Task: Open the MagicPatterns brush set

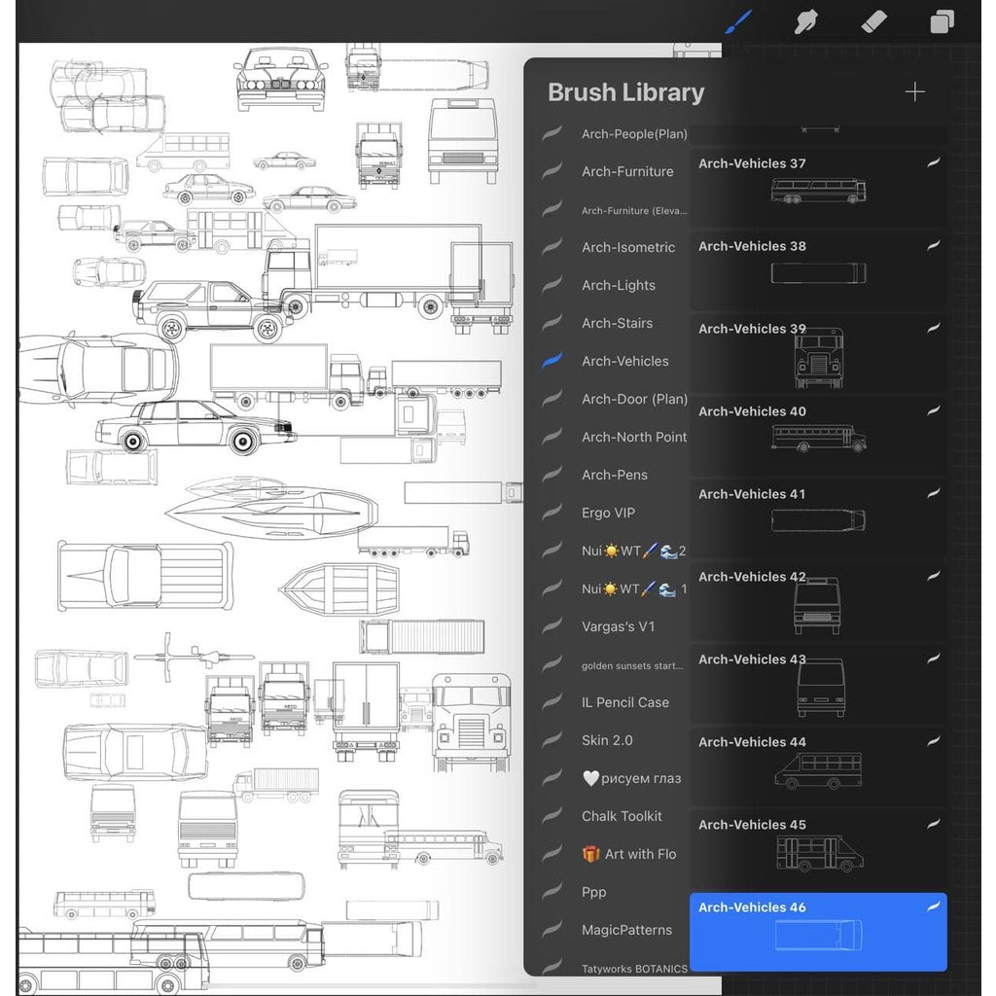Action: click(626, 930)
